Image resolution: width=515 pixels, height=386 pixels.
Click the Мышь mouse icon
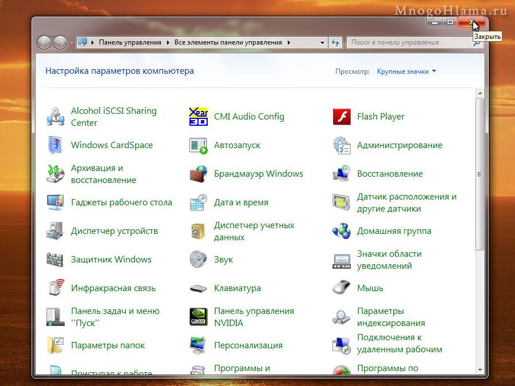(341, 288)
